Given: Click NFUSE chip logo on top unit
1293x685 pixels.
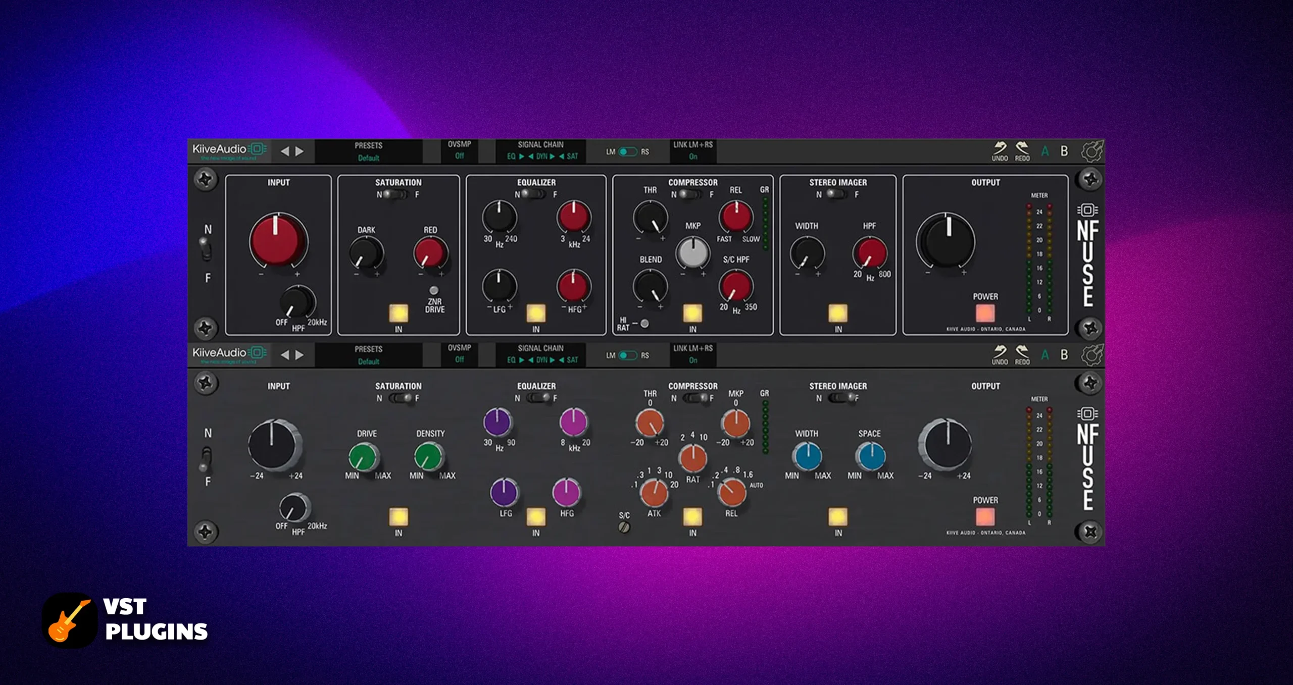Looking at the screenshot, I should coord(1087,209).
